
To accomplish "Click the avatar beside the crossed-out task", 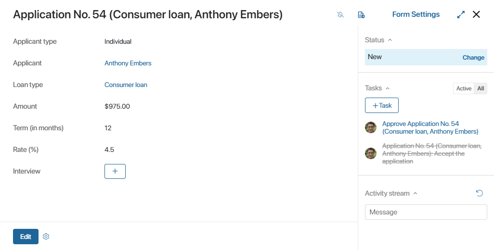I will tap(371, 153).
